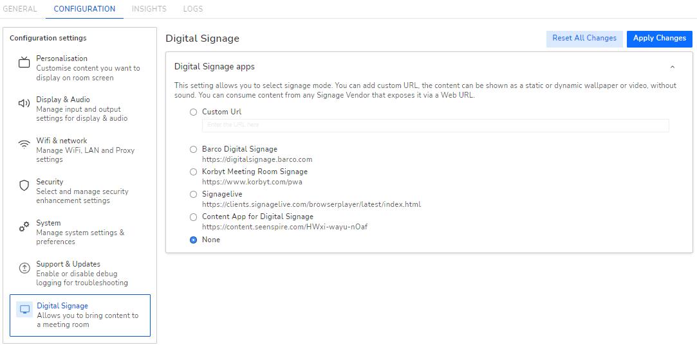Screen dimensions: 697x345
Task: Click 'Select and manage security' description
Action: pos(82,192)
